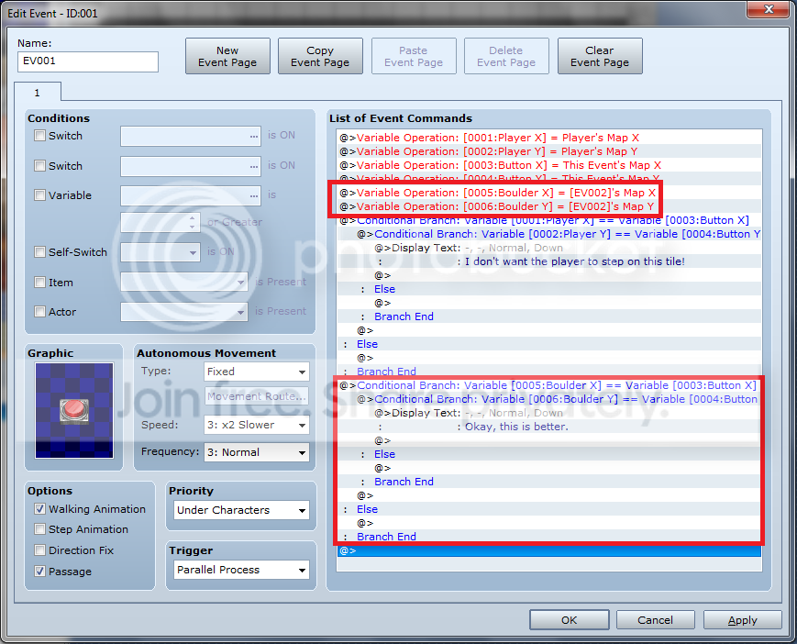Enable the first Switch condition checkbox
The height and width of the screenshot is (644, 797).
39,136
